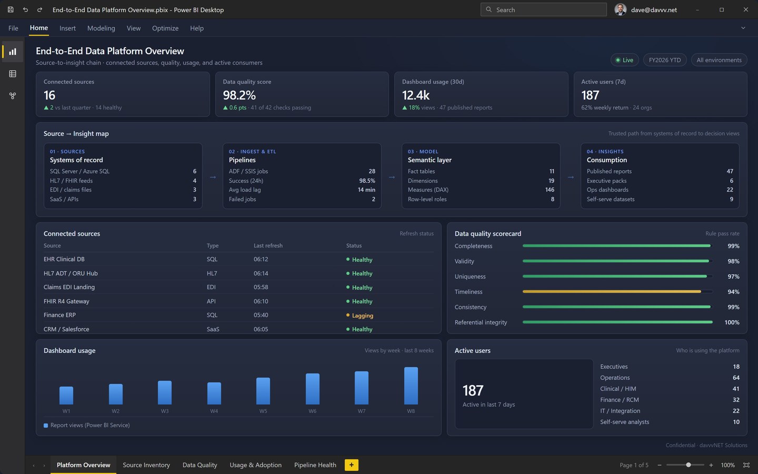Click the fit to page icon
This screenshot has height=474, width=758.
746,465
